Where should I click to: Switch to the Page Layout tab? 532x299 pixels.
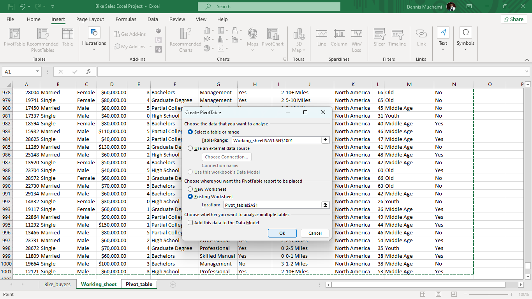[x=90, y=19]
